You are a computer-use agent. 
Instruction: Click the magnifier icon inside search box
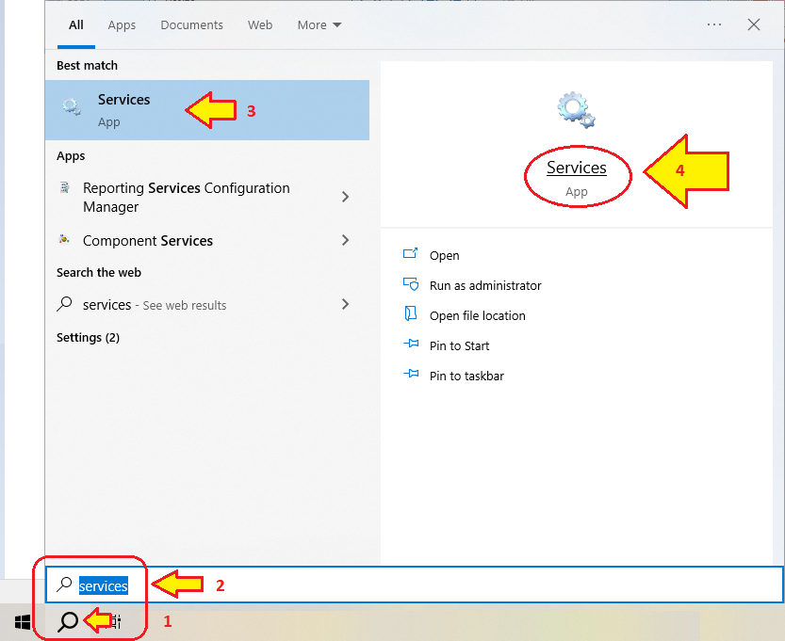click(x=64, y=584)
